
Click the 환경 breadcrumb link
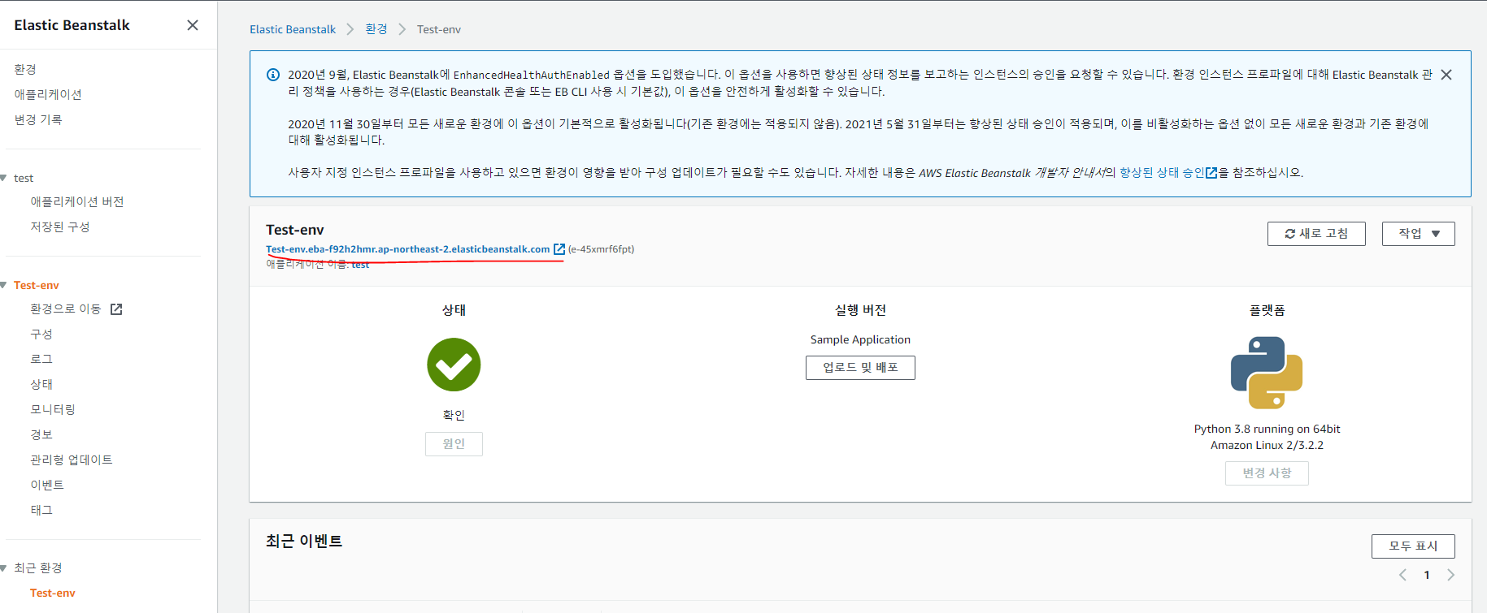click(376, 29)
